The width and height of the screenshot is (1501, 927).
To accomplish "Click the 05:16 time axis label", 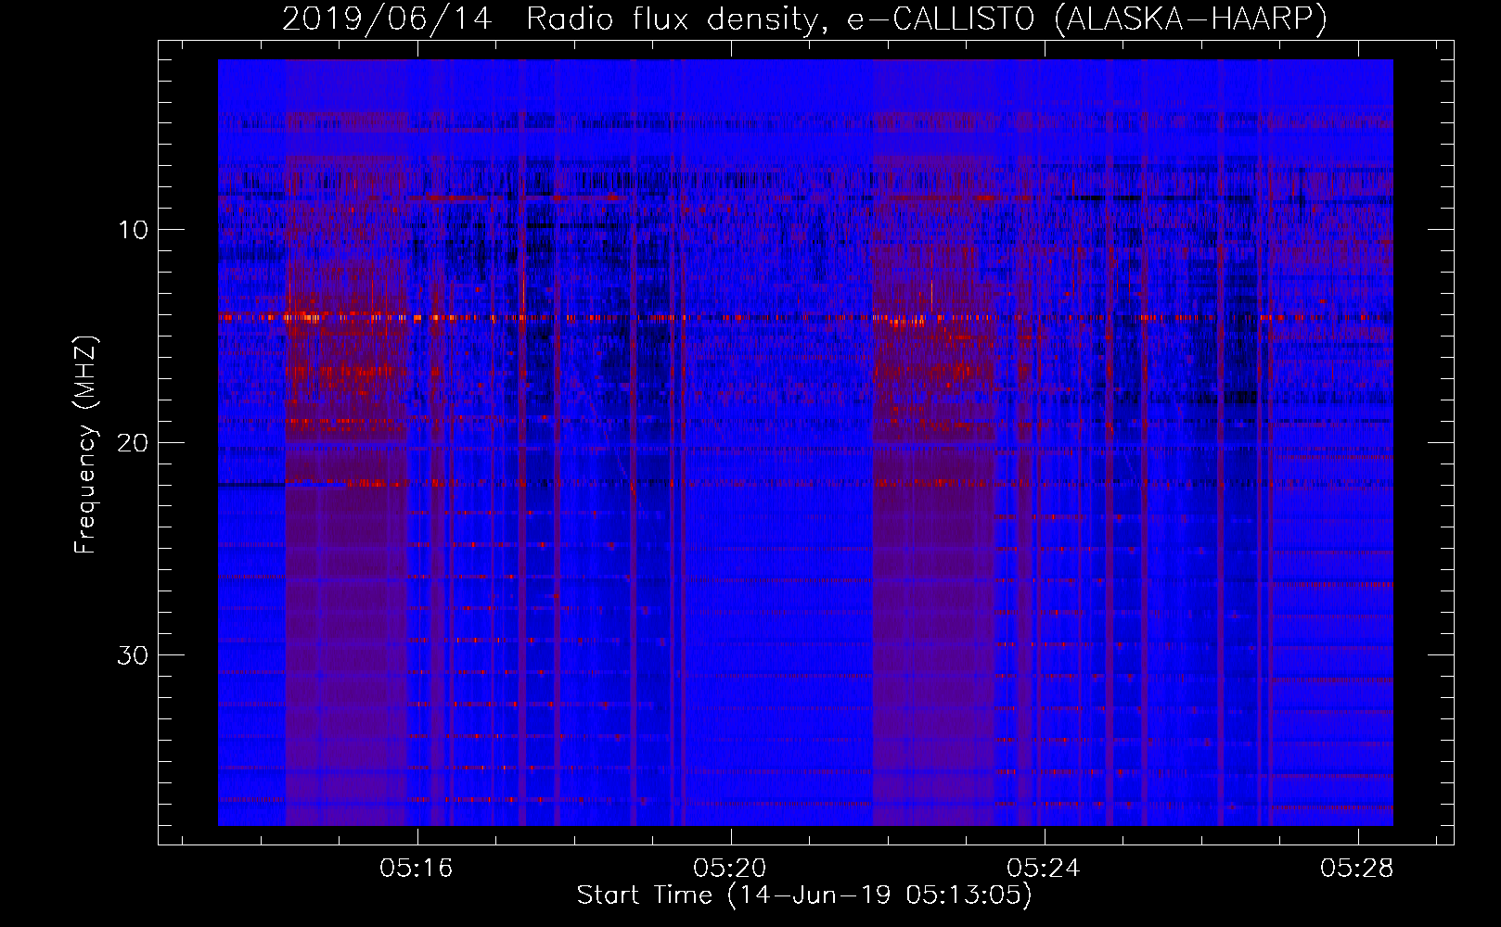I will (417, 869).
